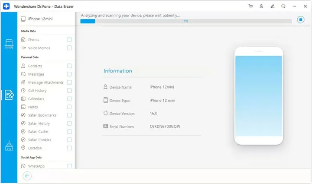The height and width of the screenshot is (184, 312).
Task: Go back using the left arrow button
Action: click(27, 176)
